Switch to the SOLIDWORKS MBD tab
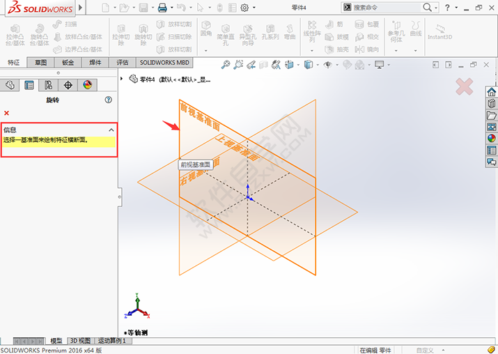This screenshot has height=354, width=498. 164,63
